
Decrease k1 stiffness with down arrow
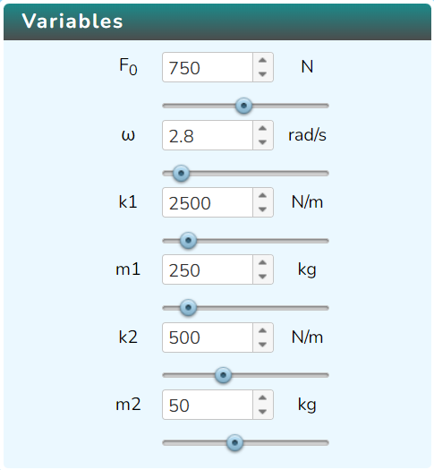[x=263, y=209]
